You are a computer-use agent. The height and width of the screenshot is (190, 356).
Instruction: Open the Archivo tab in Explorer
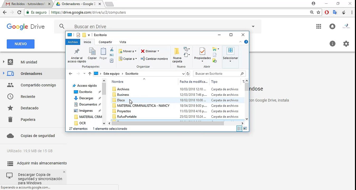73,42
